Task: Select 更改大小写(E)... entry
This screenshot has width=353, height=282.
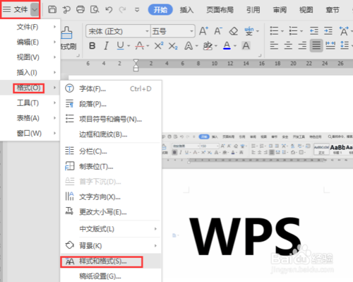Action: [x=111, y=212]
